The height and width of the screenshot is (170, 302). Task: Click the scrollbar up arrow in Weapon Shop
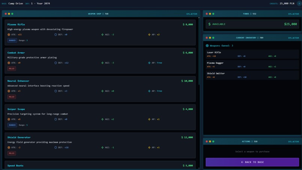pyautogui.click(x=199, y=18)
